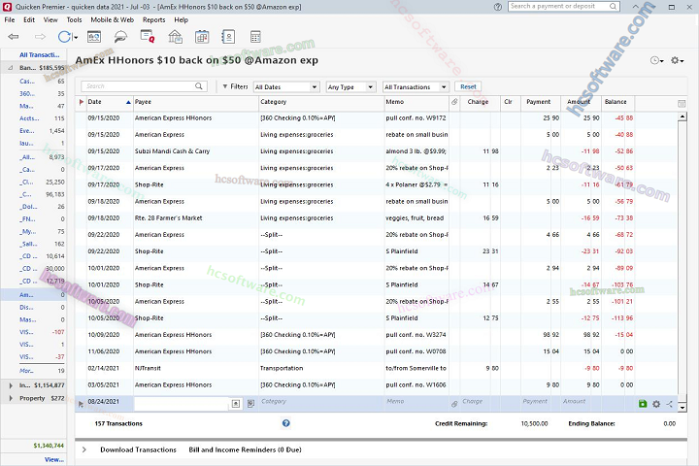Viewport: 699px width, 466px height.
Task: Click the flag column header icon
Action: click(82, 102)
